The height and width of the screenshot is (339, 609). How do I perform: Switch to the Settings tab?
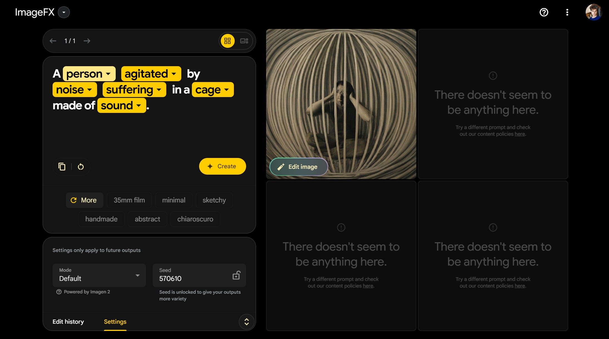coord(115,321)
